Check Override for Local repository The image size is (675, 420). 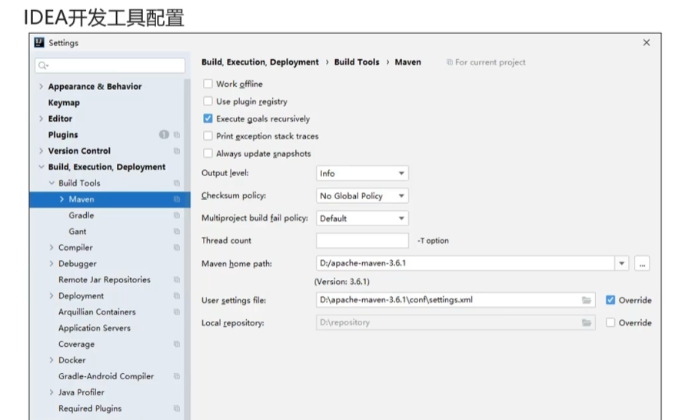pyautogui.click(x=610, y=322)
